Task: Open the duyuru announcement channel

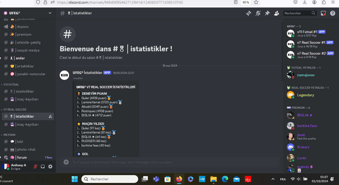Action: point(28,27)
